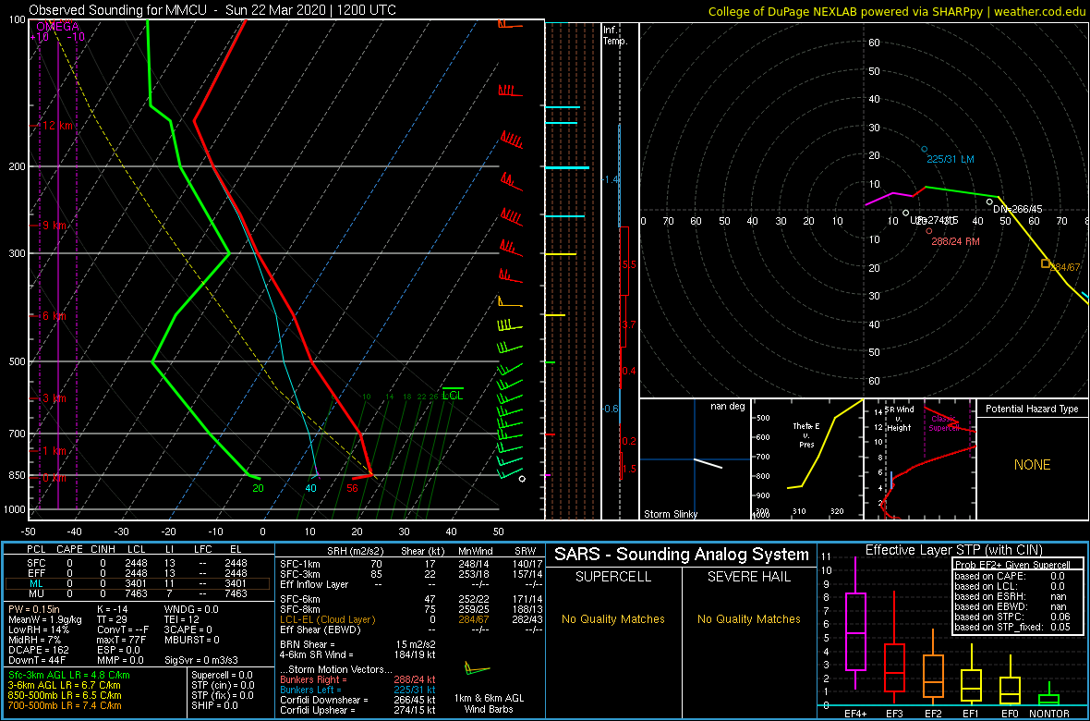
Task: Click the CAPE column header
Action: pyautogui.click(x=69, y=550)
